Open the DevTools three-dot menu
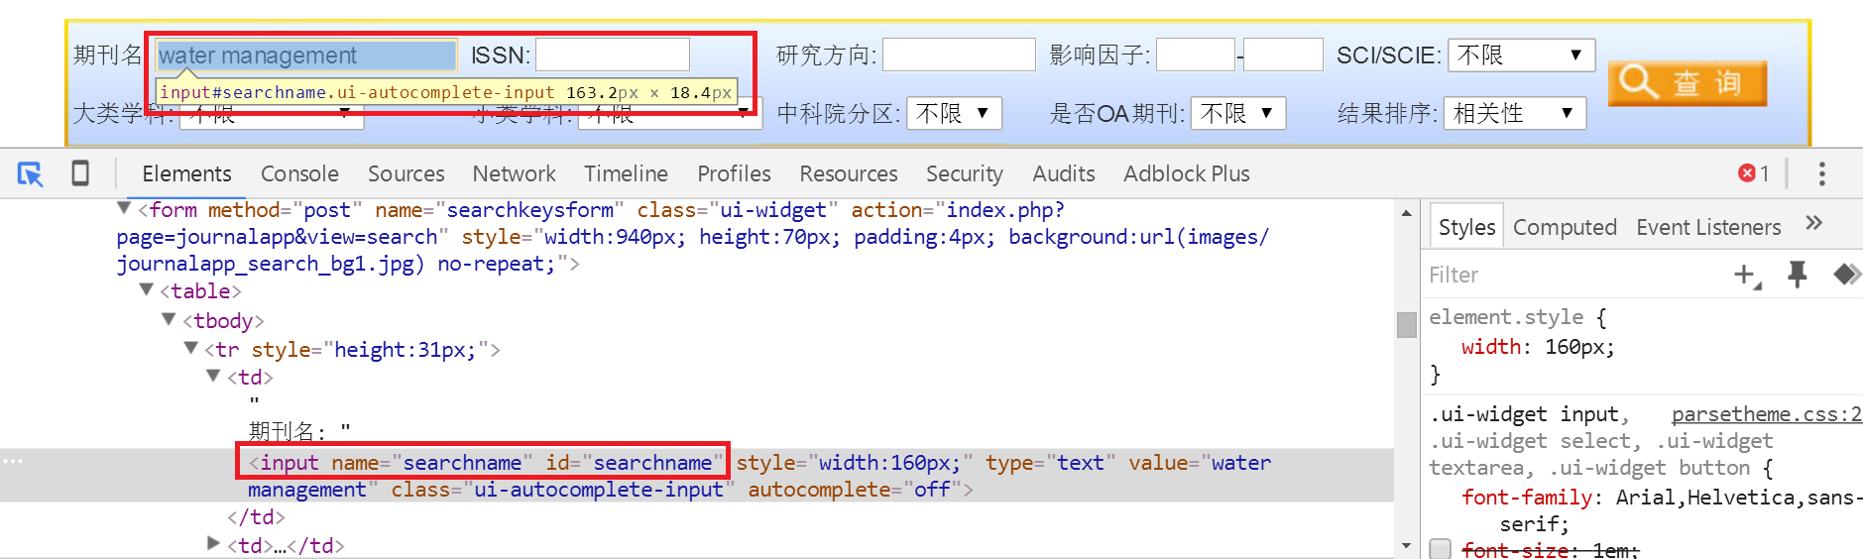The height and width of the screenshot is (559, 1863). point(1821,173)
